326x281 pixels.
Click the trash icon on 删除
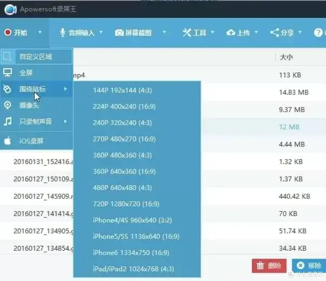pyautogui.click(x=260, y=266)
